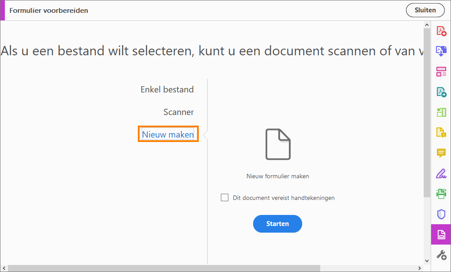Open the Protect shield tool

point(441,214)
